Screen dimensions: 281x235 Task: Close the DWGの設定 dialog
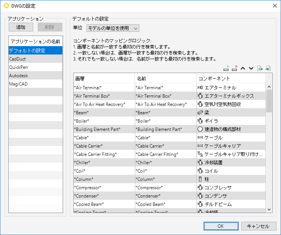click(275, 6)
